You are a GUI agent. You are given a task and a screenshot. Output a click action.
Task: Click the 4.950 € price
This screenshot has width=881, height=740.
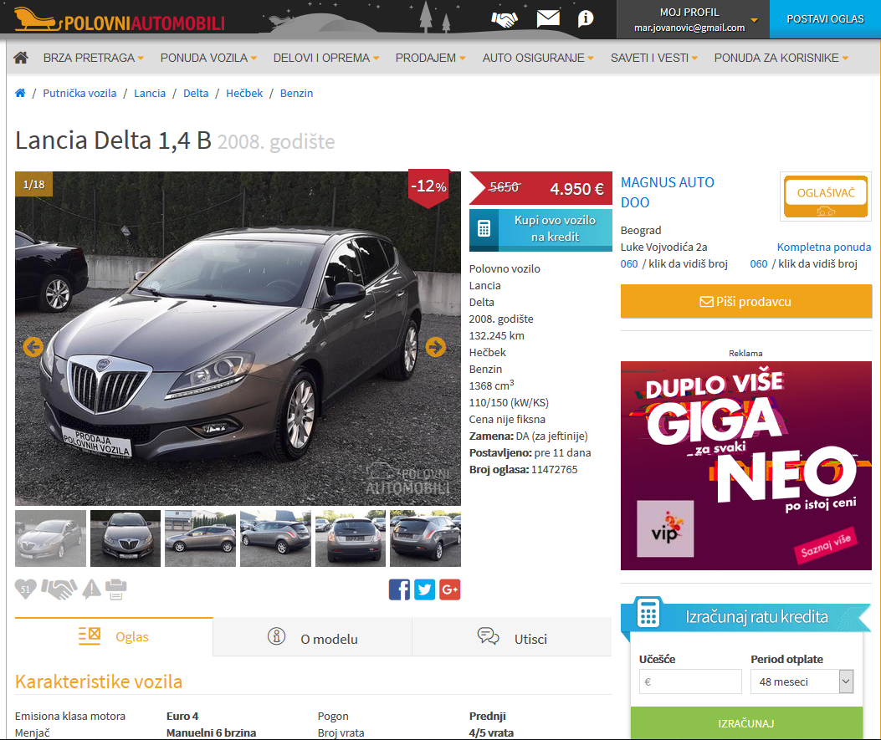coord(577,189)
